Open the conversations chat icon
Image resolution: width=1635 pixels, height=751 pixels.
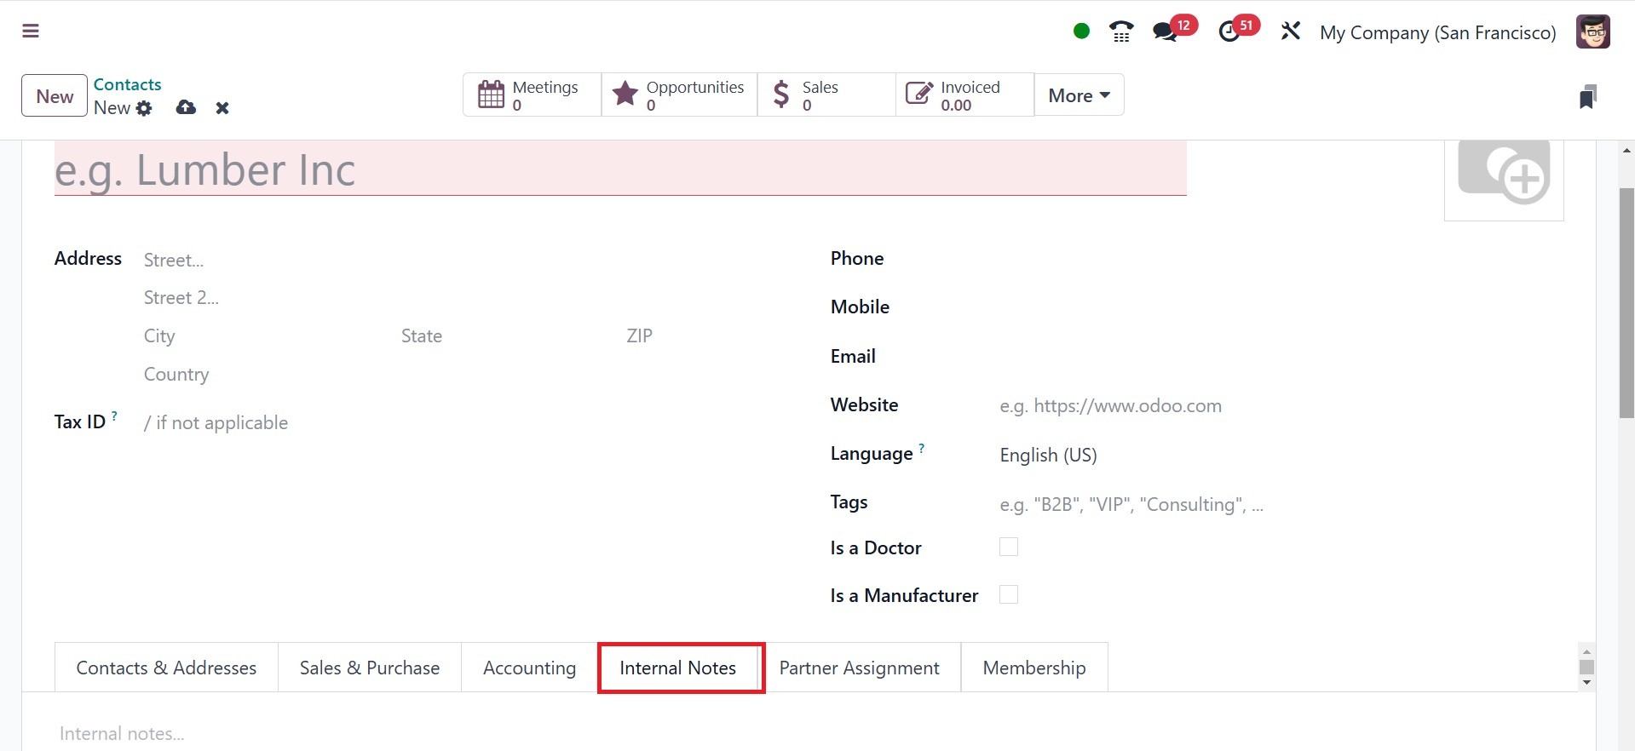(1165, 32)
